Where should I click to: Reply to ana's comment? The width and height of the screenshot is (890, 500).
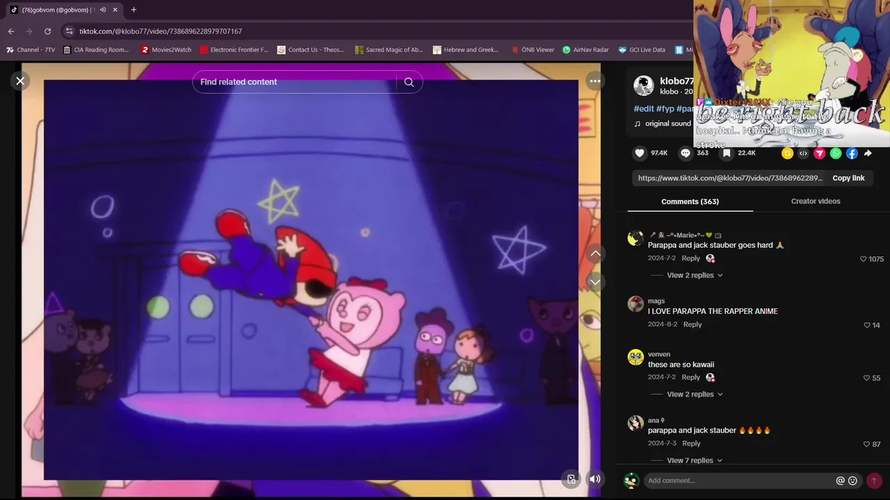[x=691, y=443]
